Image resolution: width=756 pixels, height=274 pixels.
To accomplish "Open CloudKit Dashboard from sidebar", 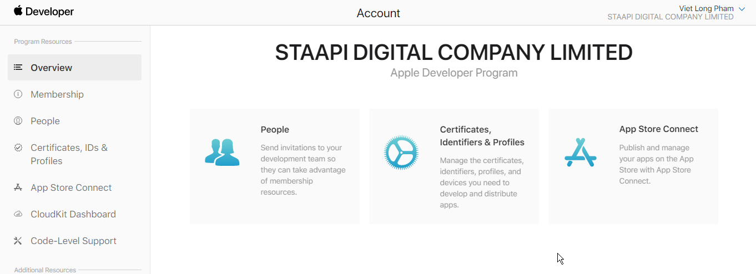I will 73,214.
